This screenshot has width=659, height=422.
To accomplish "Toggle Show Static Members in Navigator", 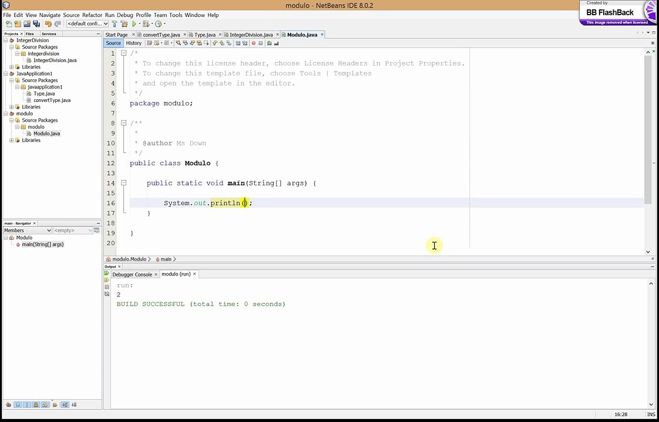I will [x=27, y=405].
